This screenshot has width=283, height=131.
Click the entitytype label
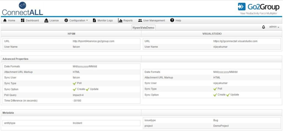pos(10,123)
